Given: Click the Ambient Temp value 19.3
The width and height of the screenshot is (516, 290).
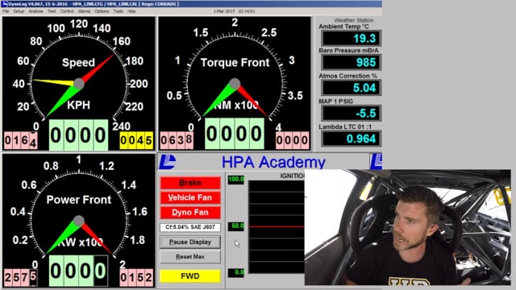Looking at the screenshot, I should click(x=352, y=39).
